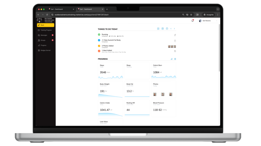Toggle the 1 Meal Added checkmark
Screen dimensions: 261x146
click(x=99, y=51)
